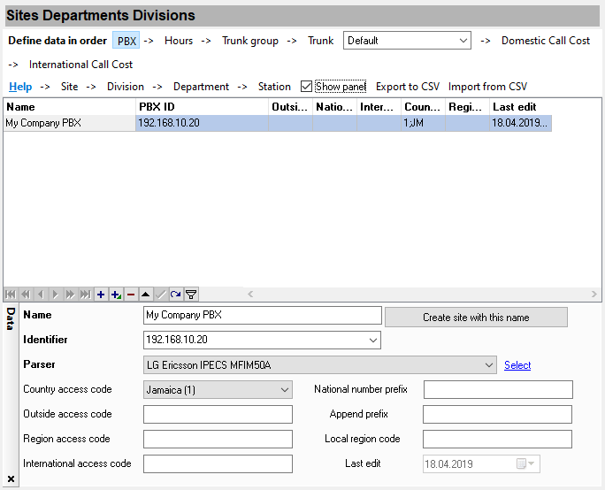Open the Identifier dropdown list
Screen dimensions: 605x490
pos(372,341)
